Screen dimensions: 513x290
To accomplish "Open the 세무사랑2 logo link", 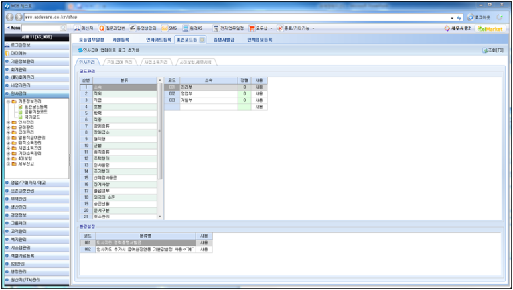I will point(457,28).
